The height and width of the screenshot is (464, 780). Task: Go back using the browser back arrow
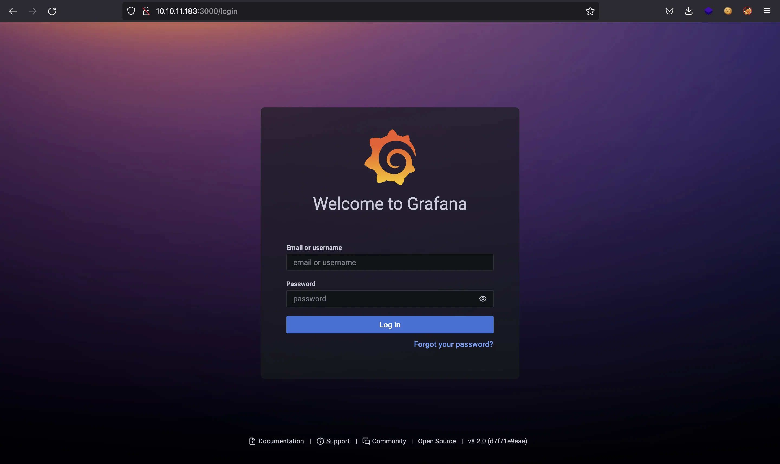(13, 11)
